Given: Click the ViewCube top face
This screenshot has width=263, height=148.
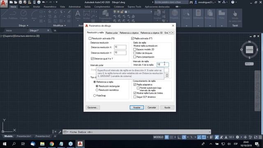Looking at the screenshot, I should pos(249,50).
